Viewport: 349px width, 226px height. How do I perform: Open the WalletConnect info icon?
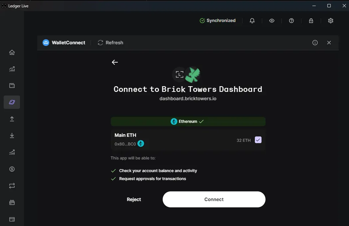[315, 43]
